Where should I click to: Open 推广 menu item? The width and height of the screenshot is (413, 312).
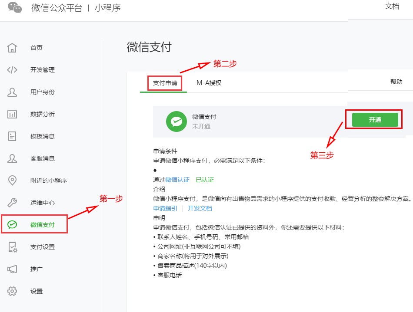coord(37,269)
